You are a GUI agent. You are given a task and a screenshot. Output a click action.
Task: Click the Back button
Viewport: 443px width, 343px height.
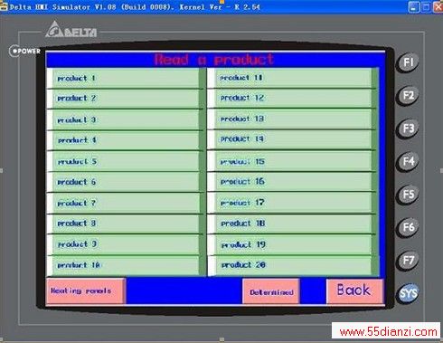(x=354, y=291)
